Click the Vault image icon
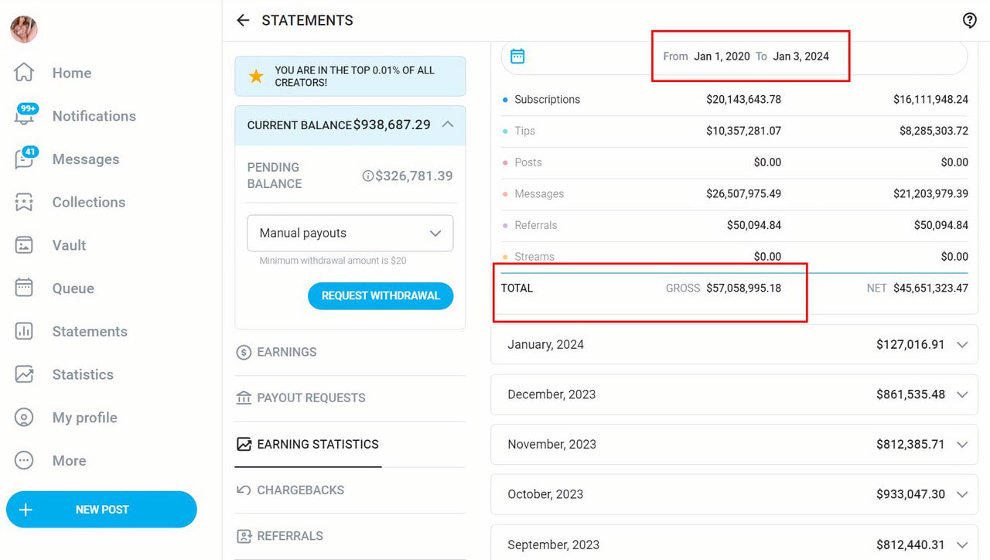990x560 pixels. 24,245
